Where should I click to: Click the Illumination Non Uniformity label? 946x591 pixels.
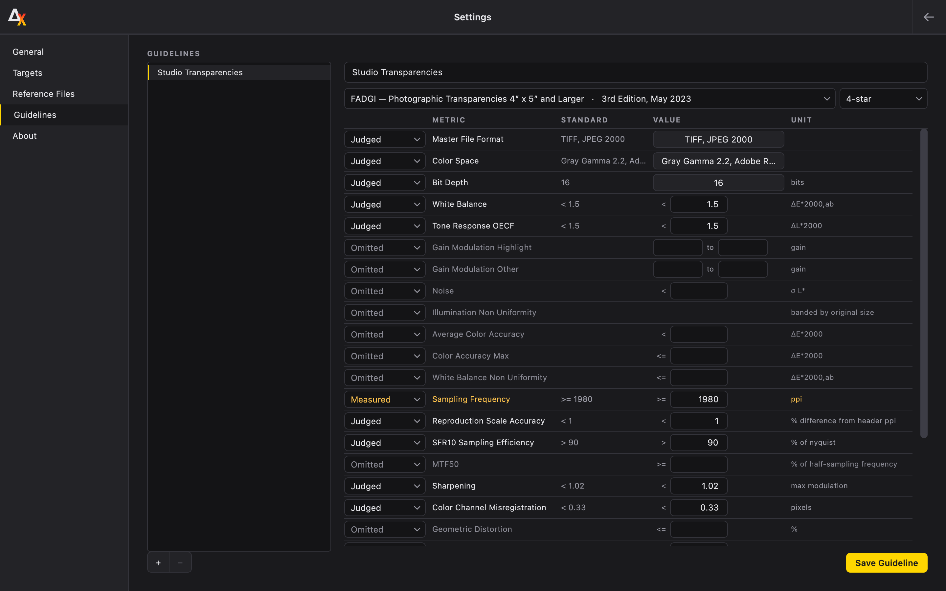click(484, 312)
